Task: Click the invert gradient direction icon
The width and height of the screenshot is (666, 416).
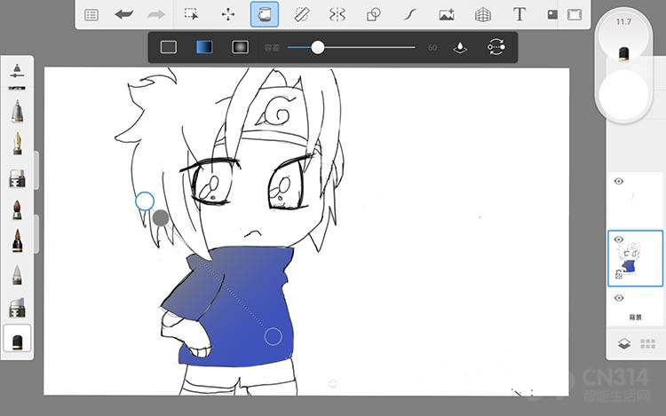Action: 496,47
